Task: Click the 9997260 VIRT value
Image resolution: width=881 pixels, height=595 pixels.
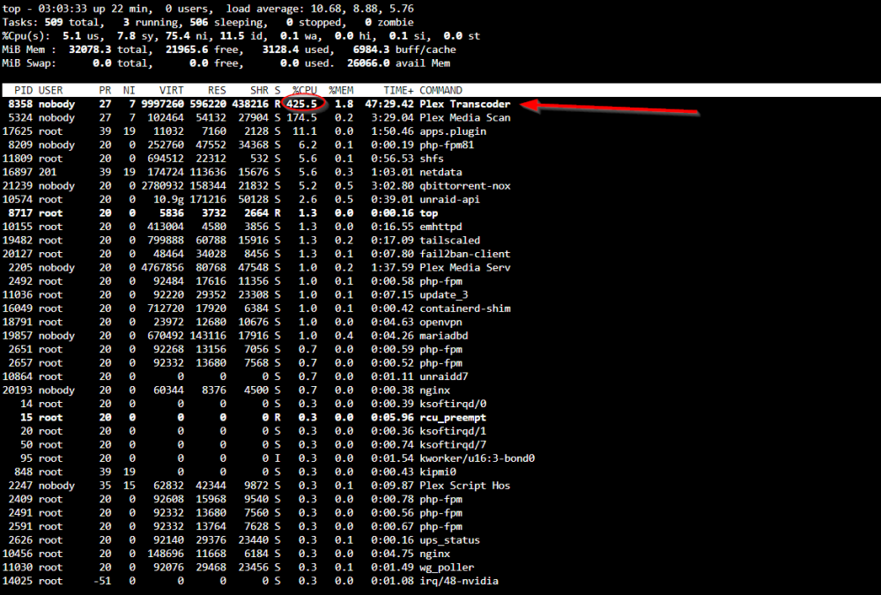Action: (162, 104)
